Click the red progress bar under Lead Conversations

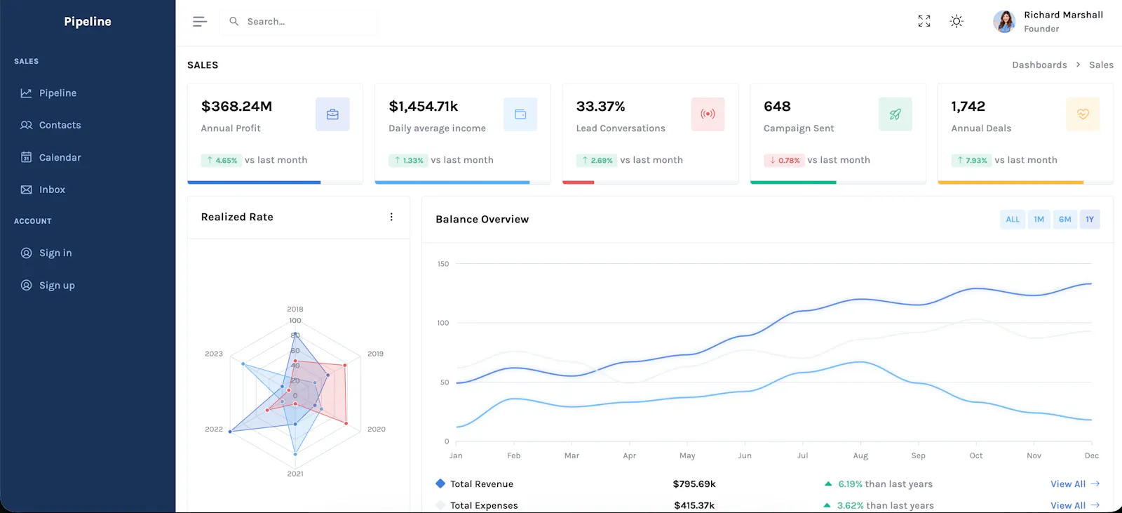click(579, 182)
